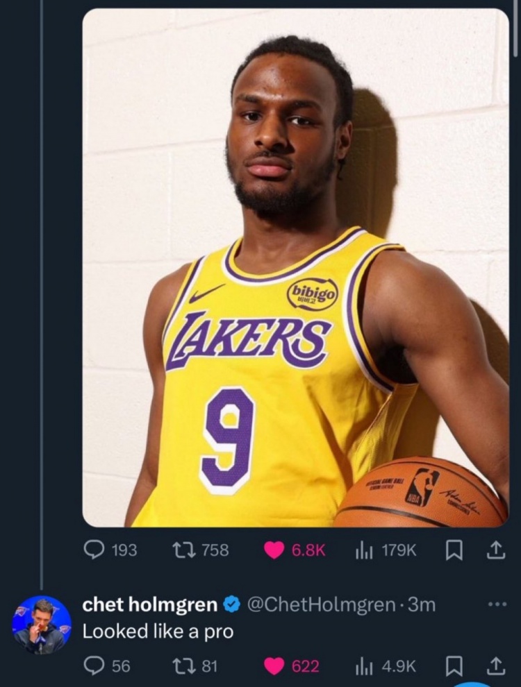Open chet holmgren's profile picture

[42, 625]
